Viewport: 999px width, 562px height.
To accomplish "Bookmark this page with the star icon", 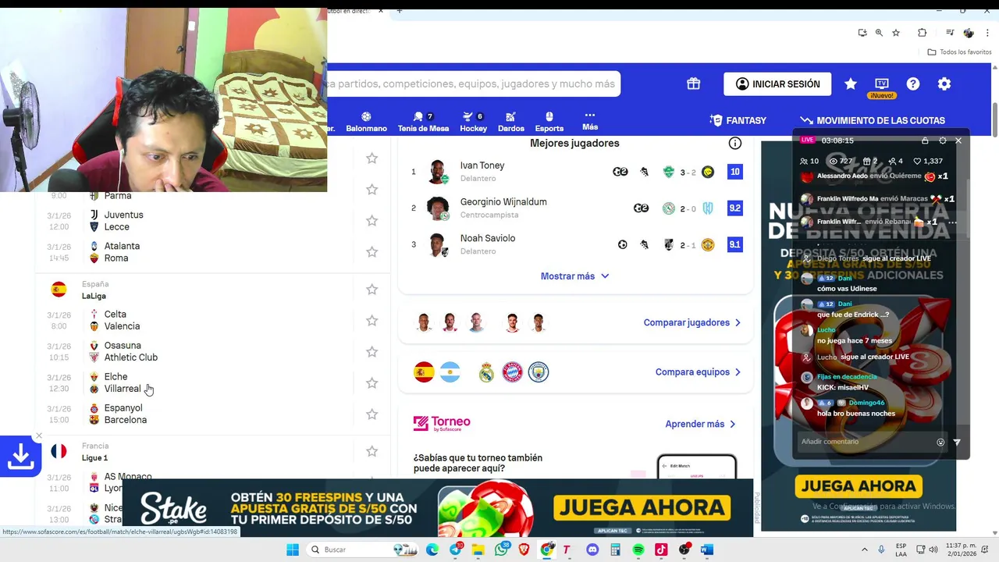I will [x=896, y=33].
